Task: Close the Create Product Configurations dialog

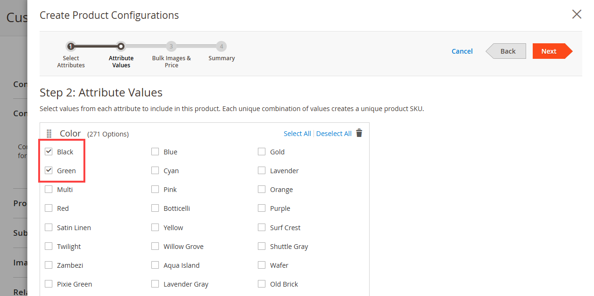Action: (x=576, y=15)
